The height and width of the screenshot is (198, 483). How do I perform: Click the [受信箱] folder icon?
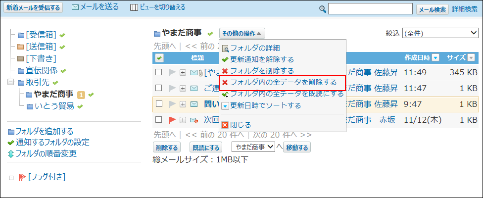pyautogui.click(x=21, y=36)
